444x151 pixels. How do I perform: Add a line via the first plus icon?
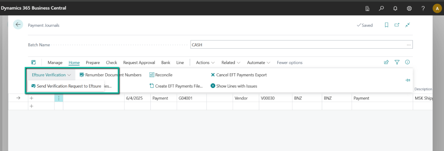(x=31, y=98)
